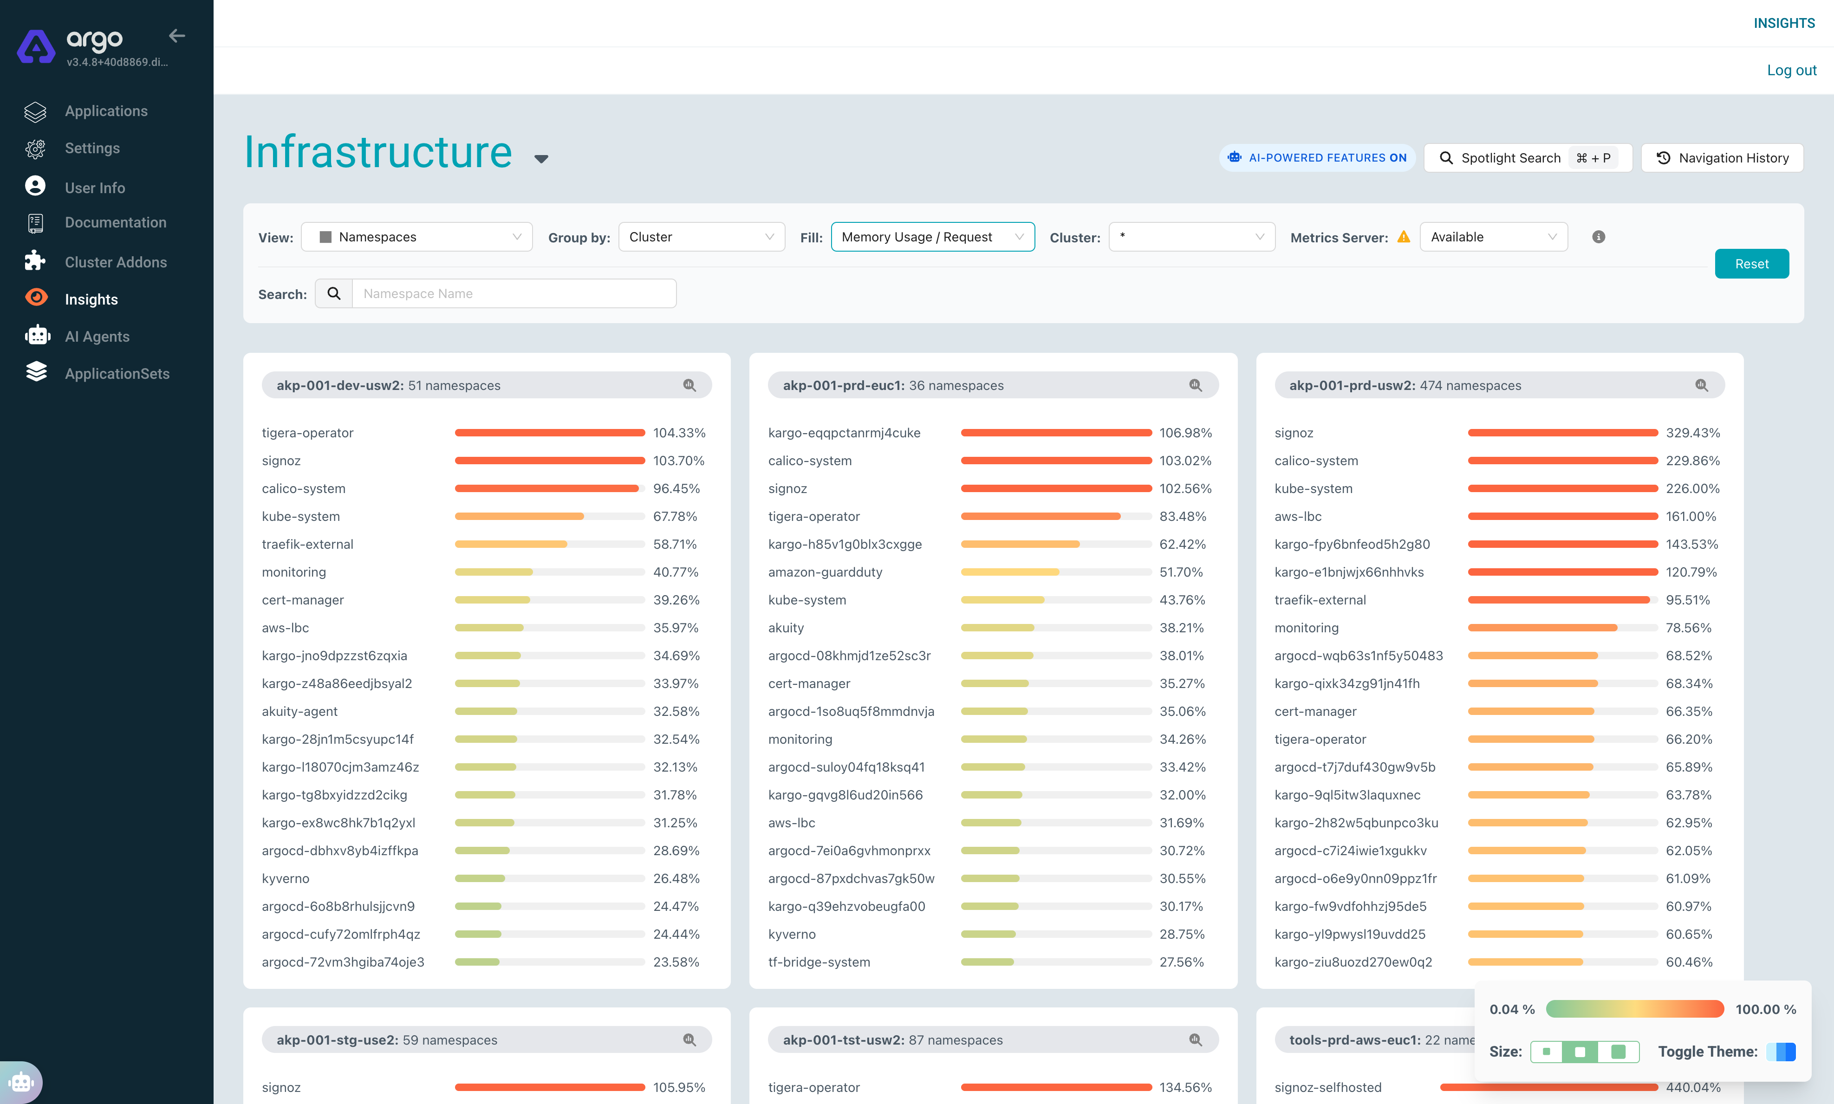This screenshot has height=1104, width=1834.
Task: Zoom into akp-001-dev-usw2 cluster with magnifier icon
Action: 689,385
